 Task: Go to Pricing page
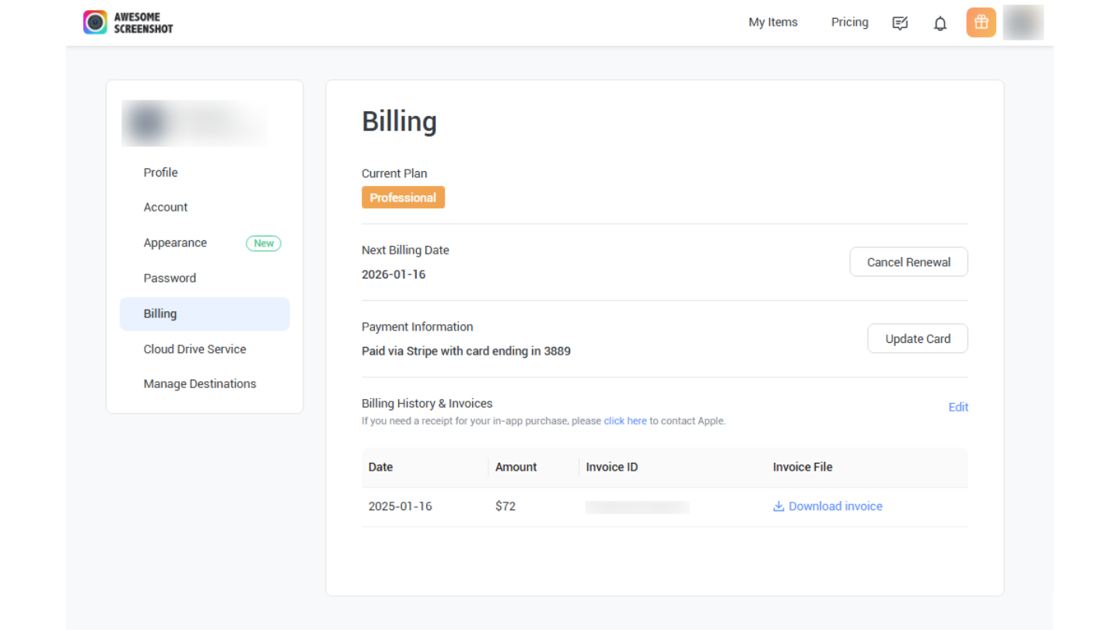coord(849,23)
